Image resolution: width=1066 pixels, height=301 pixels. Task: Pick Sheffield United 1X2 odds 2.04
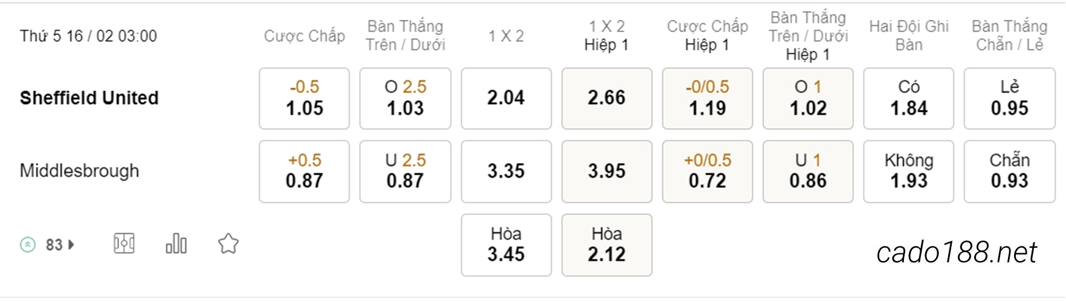506,99
